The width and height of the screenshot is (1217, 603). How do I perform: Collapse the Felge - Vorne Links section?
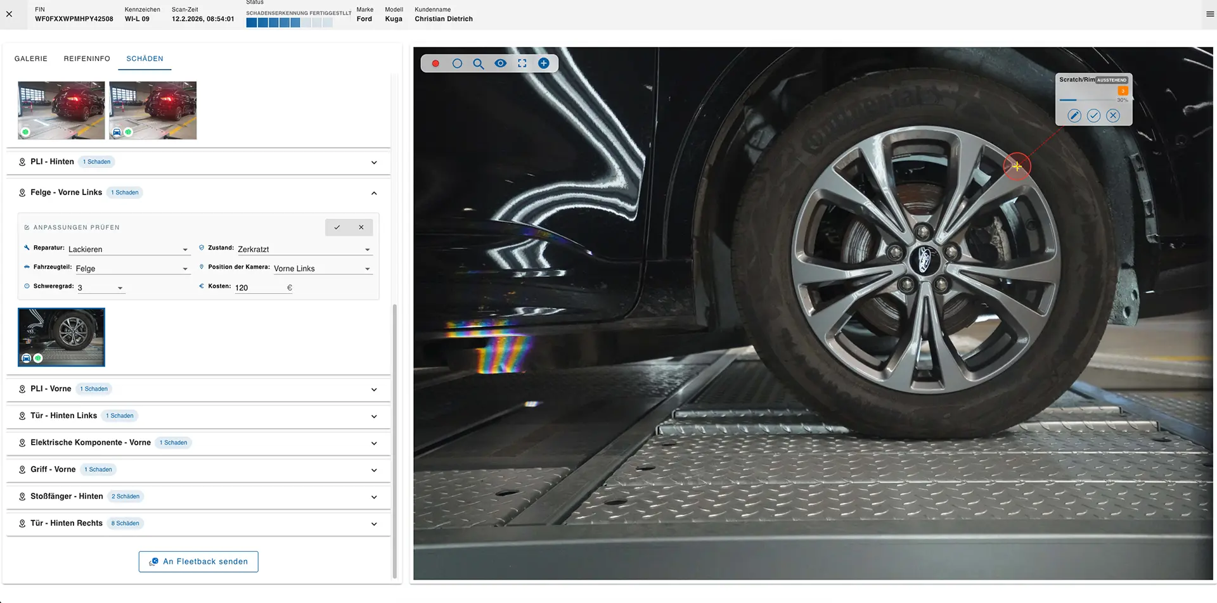click(374, 193)
